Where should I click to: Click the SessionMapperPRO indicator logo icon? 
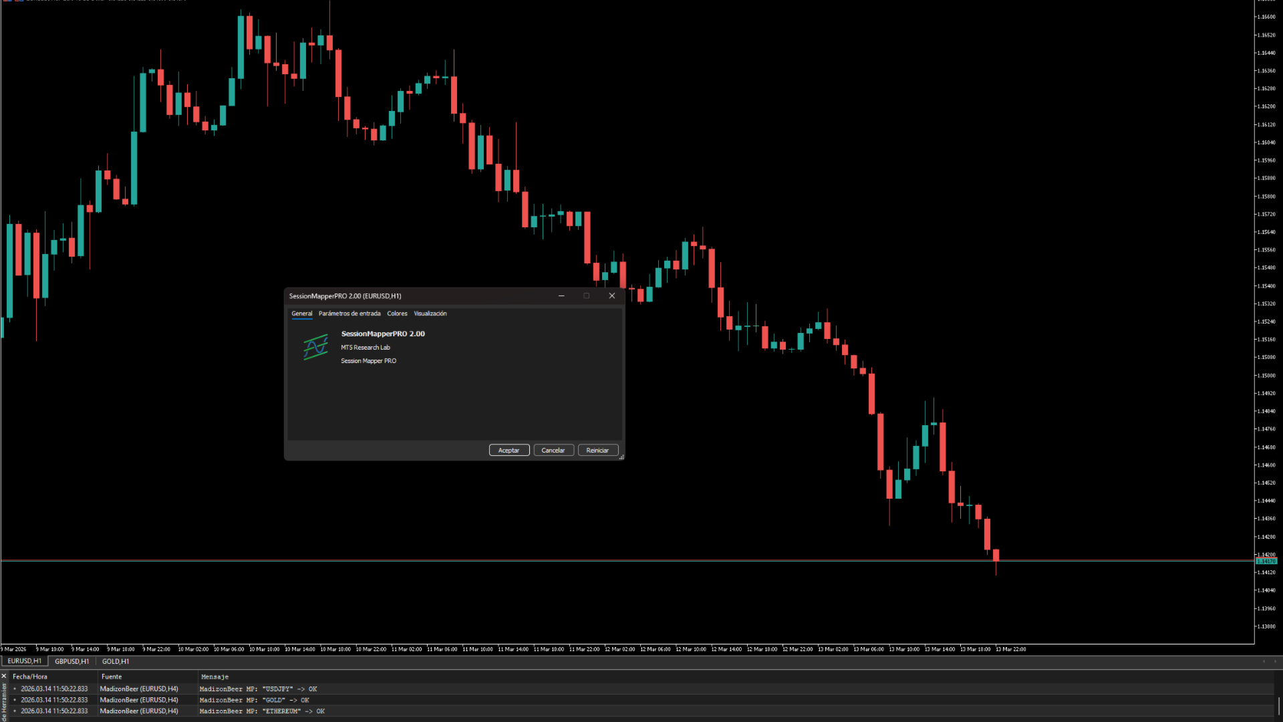(x=316, y=347)
